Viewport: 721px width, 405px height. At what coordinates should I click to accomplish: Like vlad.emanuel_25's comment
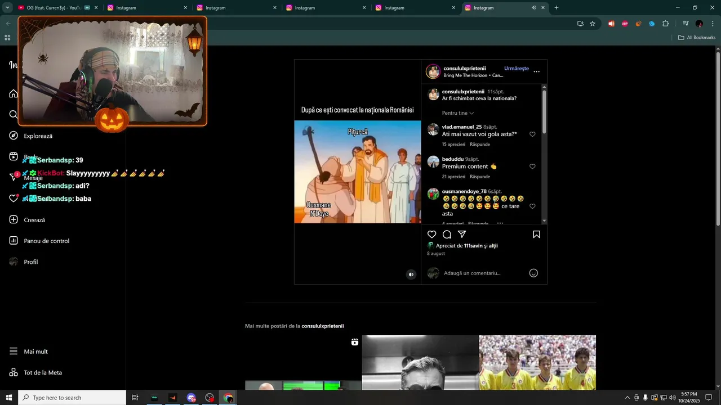coord(532,134)
